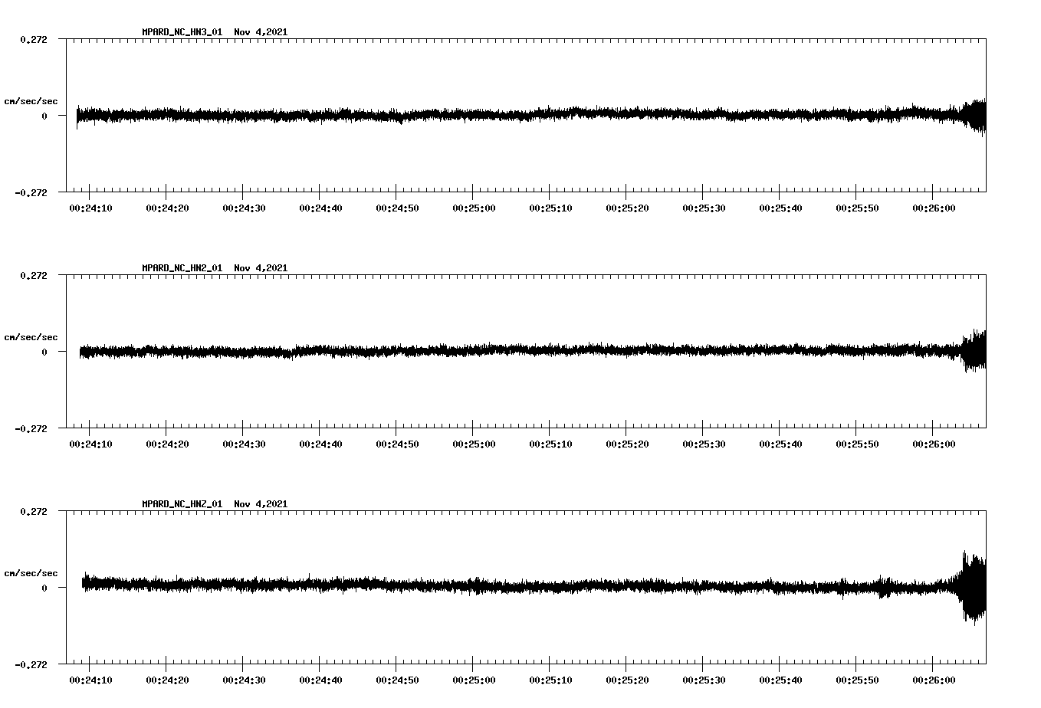This screenshot has height=708, width=1041.
Task: Click the event onset burst on HN2 trace
Action: tap(974, 351)
